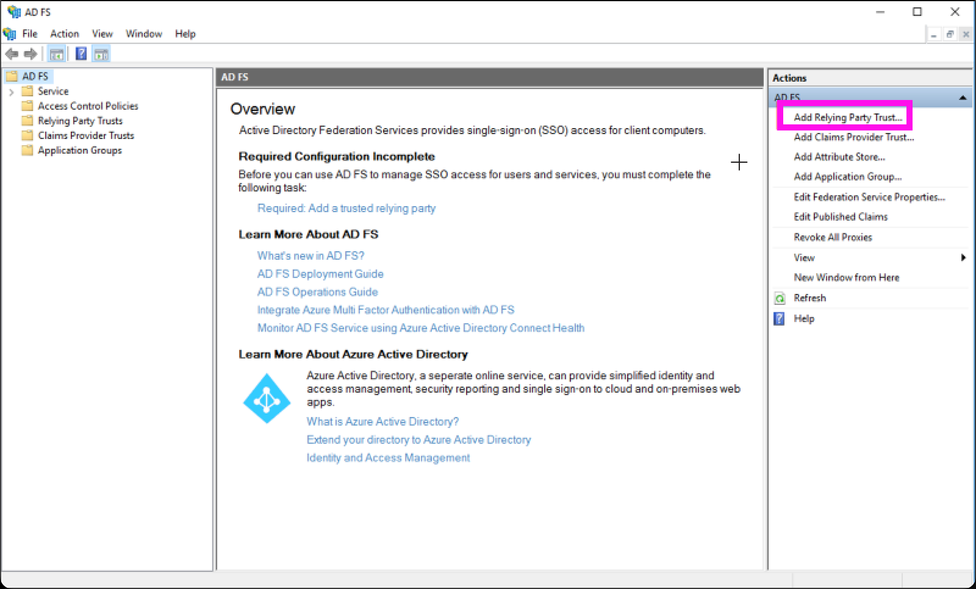Expand the Service tree node
Screen dimensions: 976x589
(x=11, y=91)
